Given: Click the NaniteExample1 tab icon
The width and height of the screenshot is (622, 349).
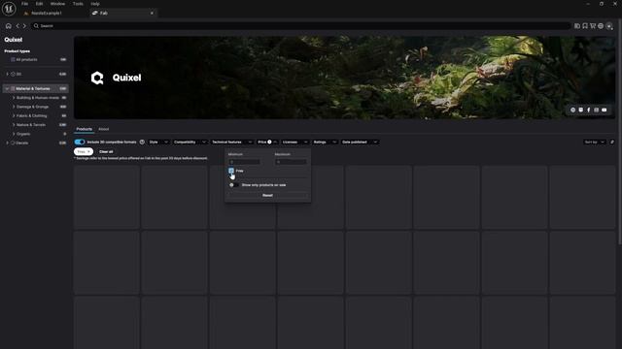Looking at the screenshot, I should click(x=26, y=13).
